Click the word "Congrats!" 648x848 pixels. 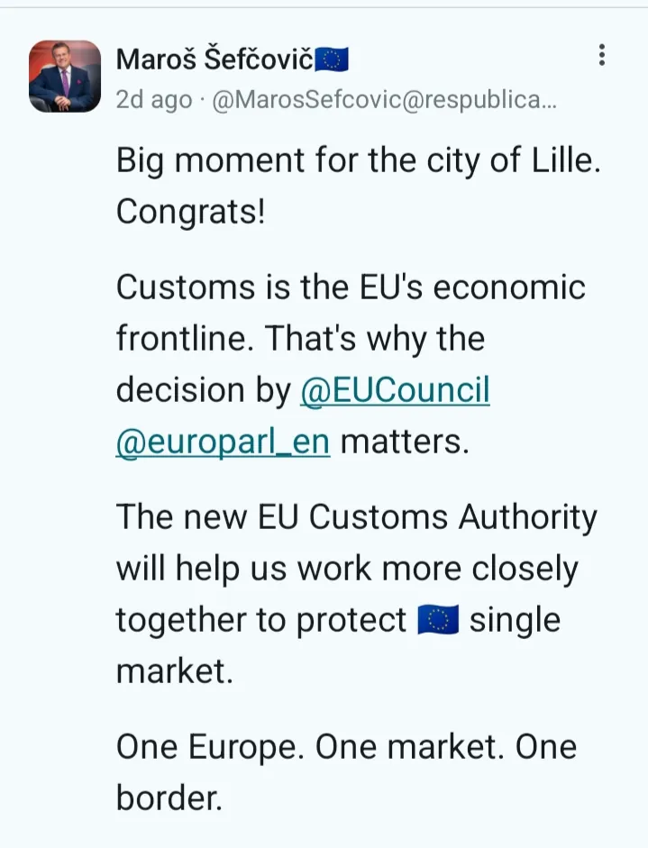[x=190, y=213]
